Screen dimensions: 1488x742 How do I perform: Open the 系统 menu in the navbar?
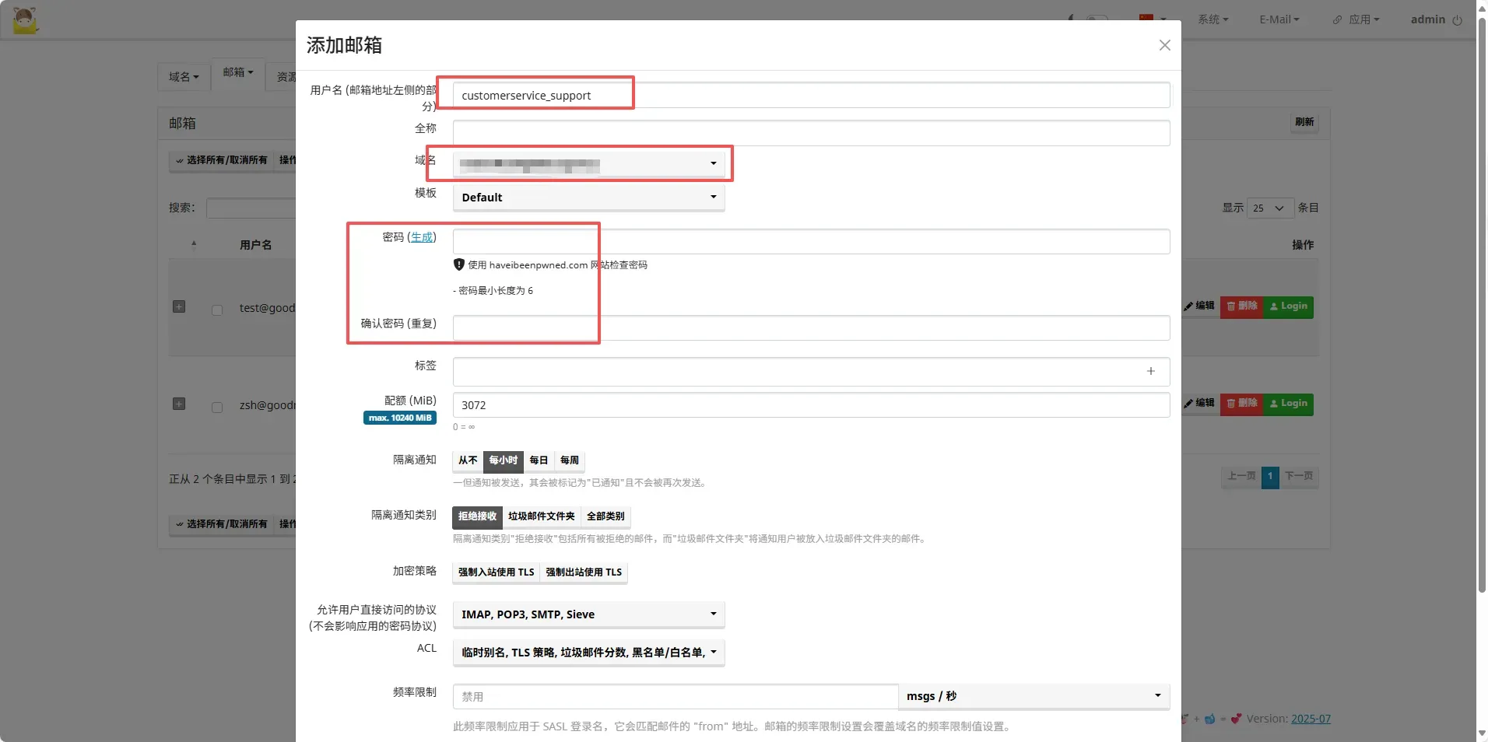[1213, 19]
